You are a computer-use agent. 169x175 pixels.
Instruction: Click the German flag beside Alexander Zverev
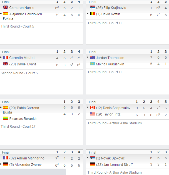click(x=6, y=164)
